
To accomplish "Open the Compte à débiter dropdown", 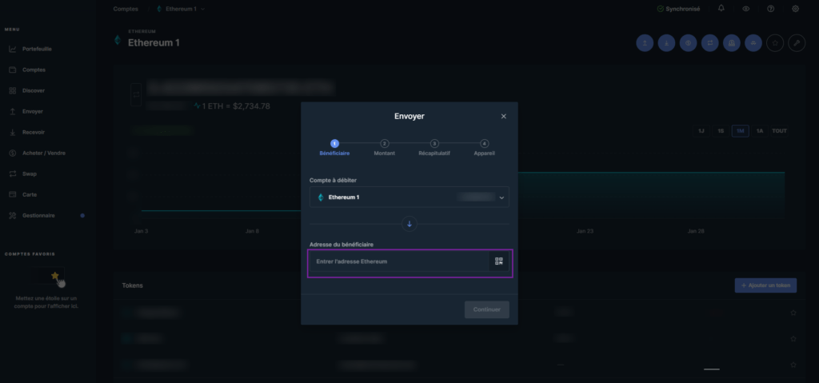I will point(409,197).
